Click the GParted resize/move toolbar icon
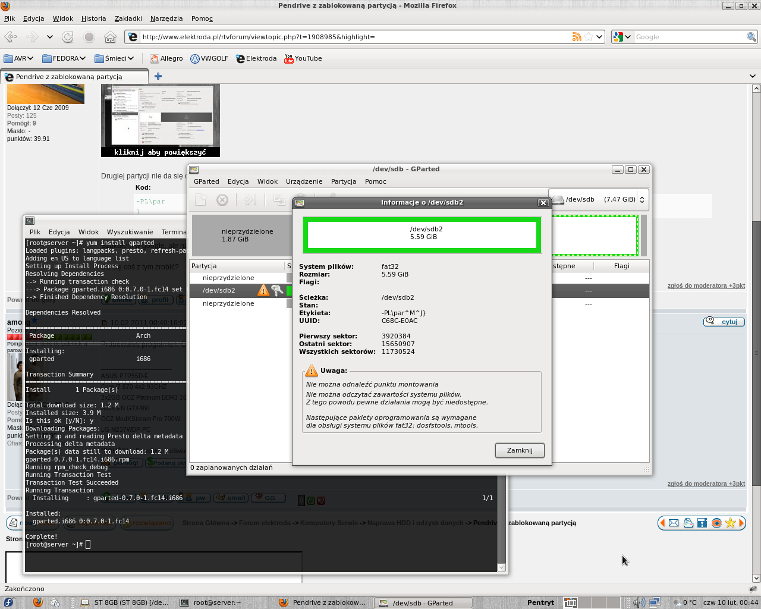The width and height of the screenshot is (761, 609). click(x=250, y=200)
